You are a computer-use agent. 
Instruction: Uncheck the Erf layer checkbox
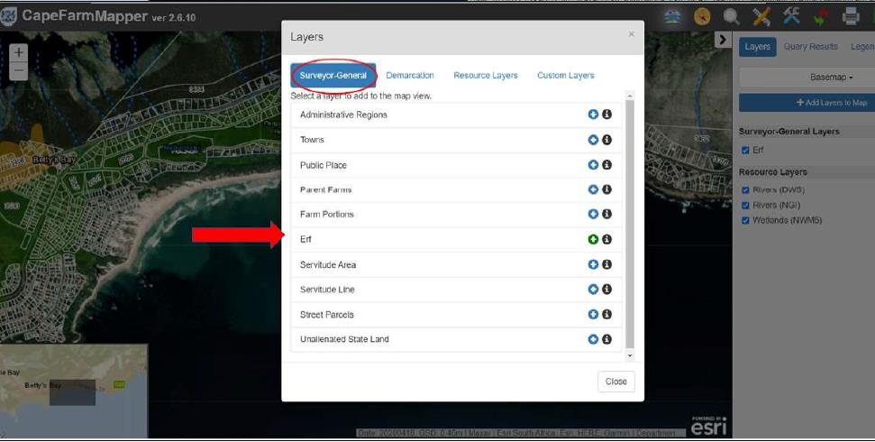[x=745, y=151]
